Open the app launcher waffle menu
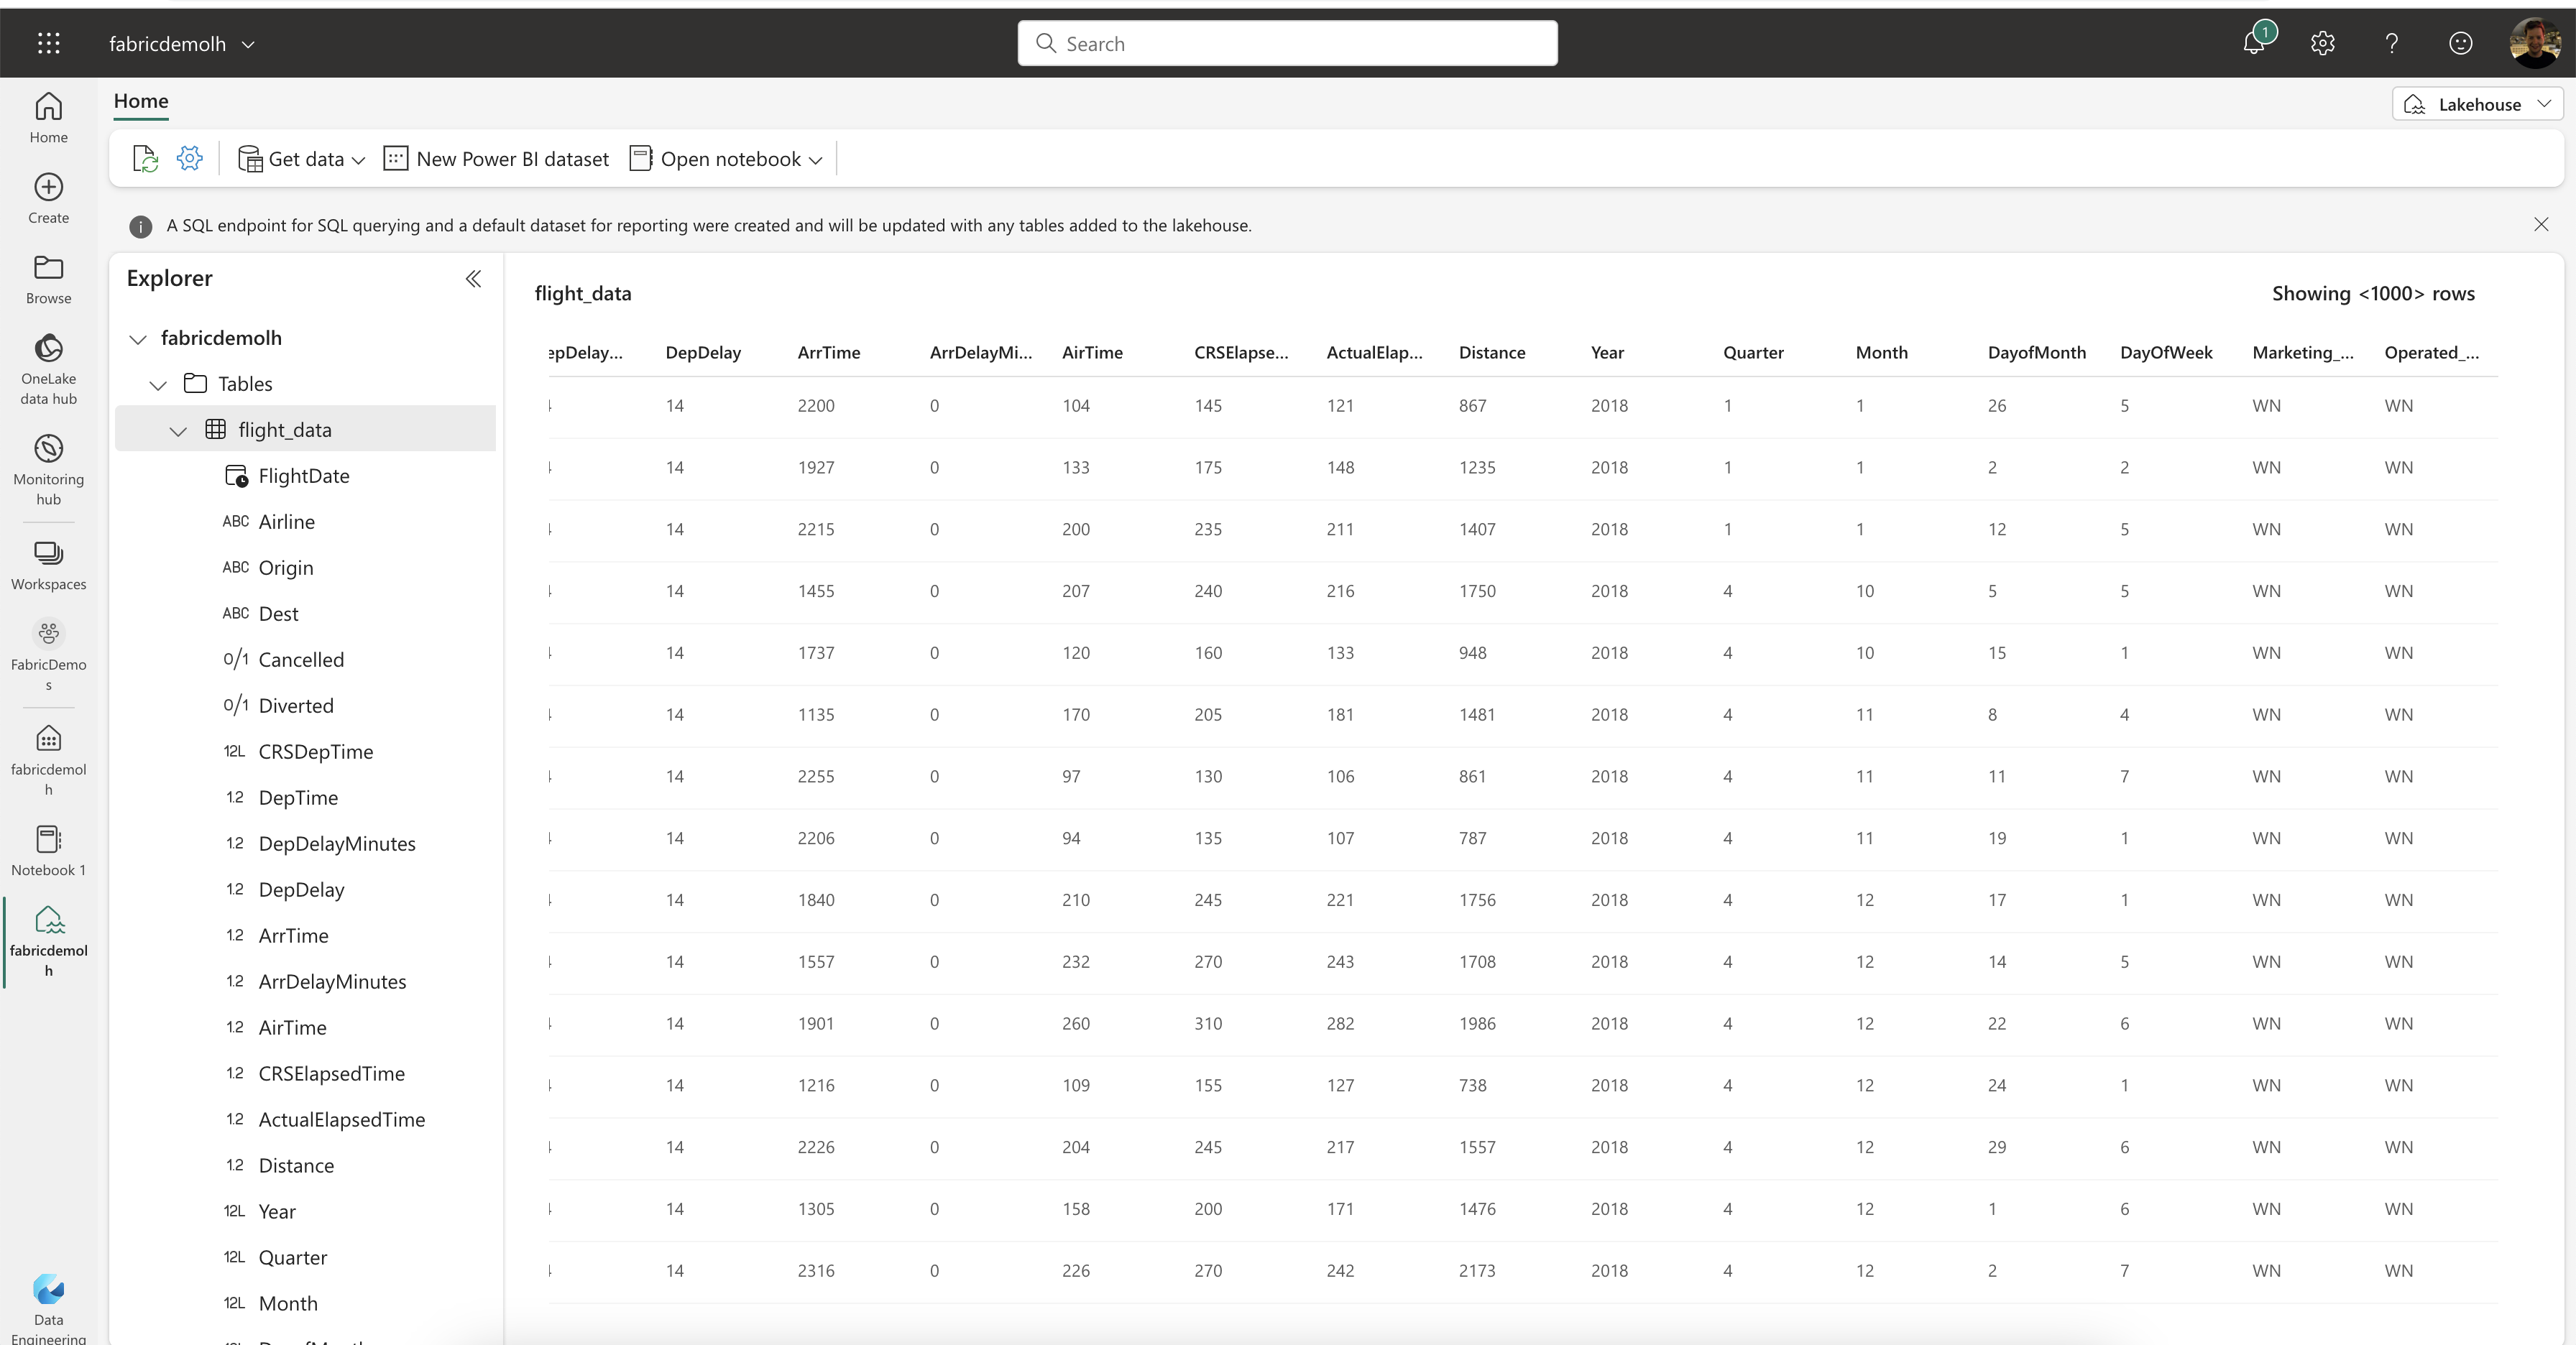 click(48, 43)
